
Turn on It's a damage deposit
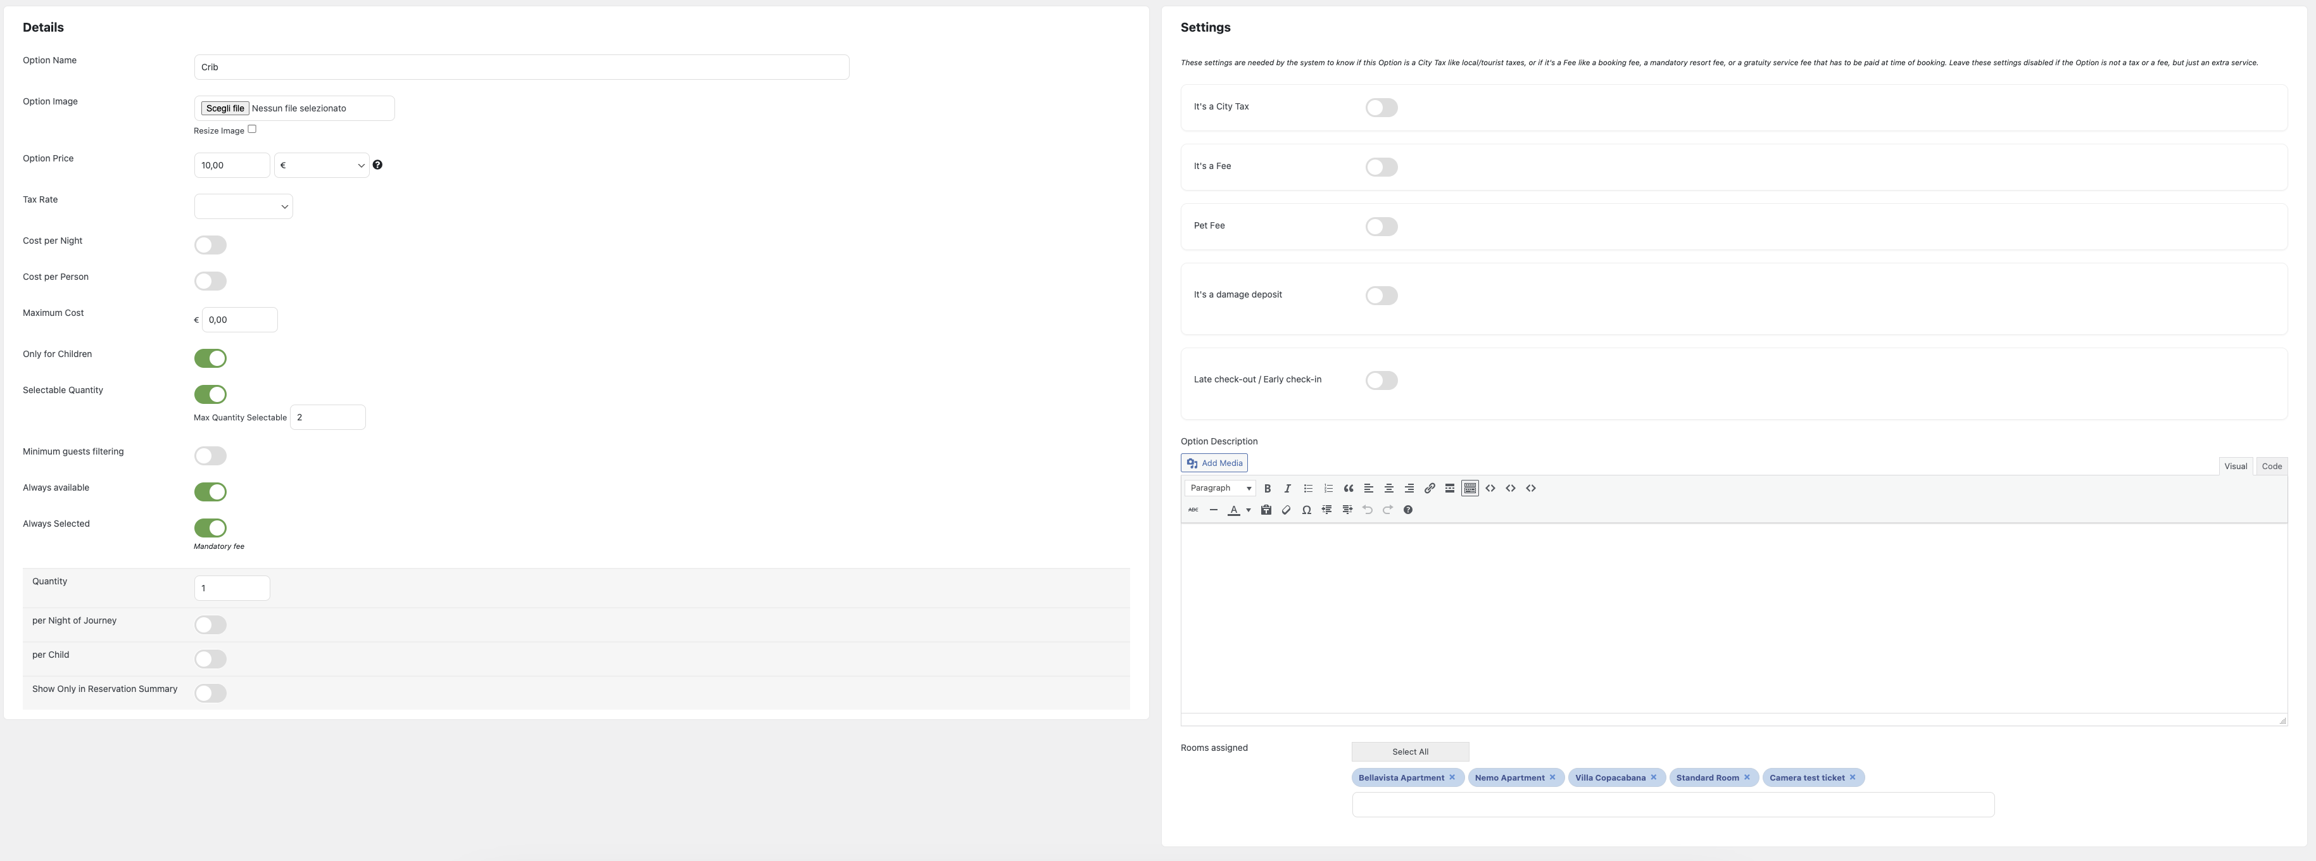[1382, 296]
